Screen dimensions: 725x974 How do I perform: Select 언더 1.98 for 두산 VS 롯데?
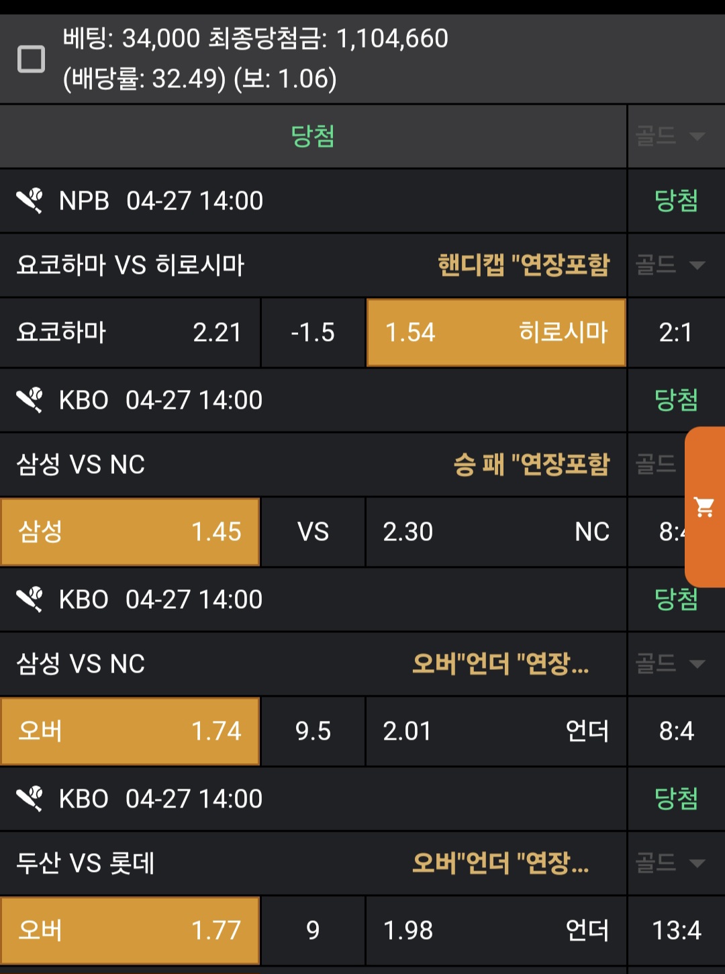point(496,930)
